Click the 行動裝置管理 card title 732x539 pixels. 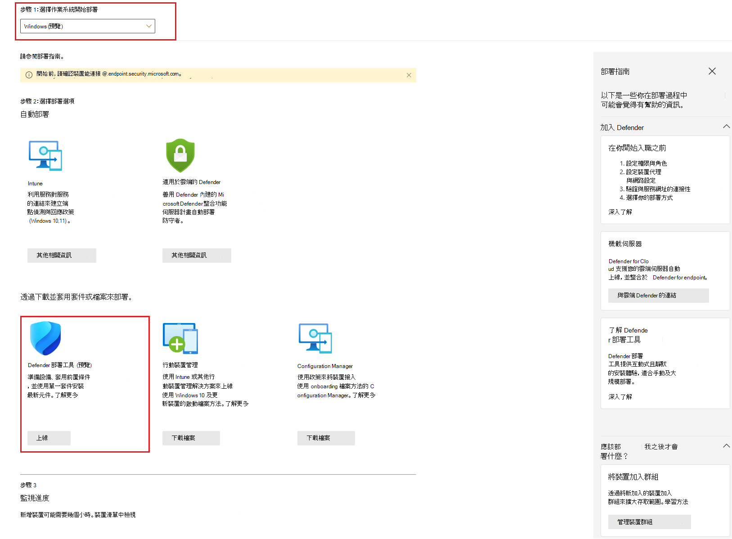click(x=180, y=365)
